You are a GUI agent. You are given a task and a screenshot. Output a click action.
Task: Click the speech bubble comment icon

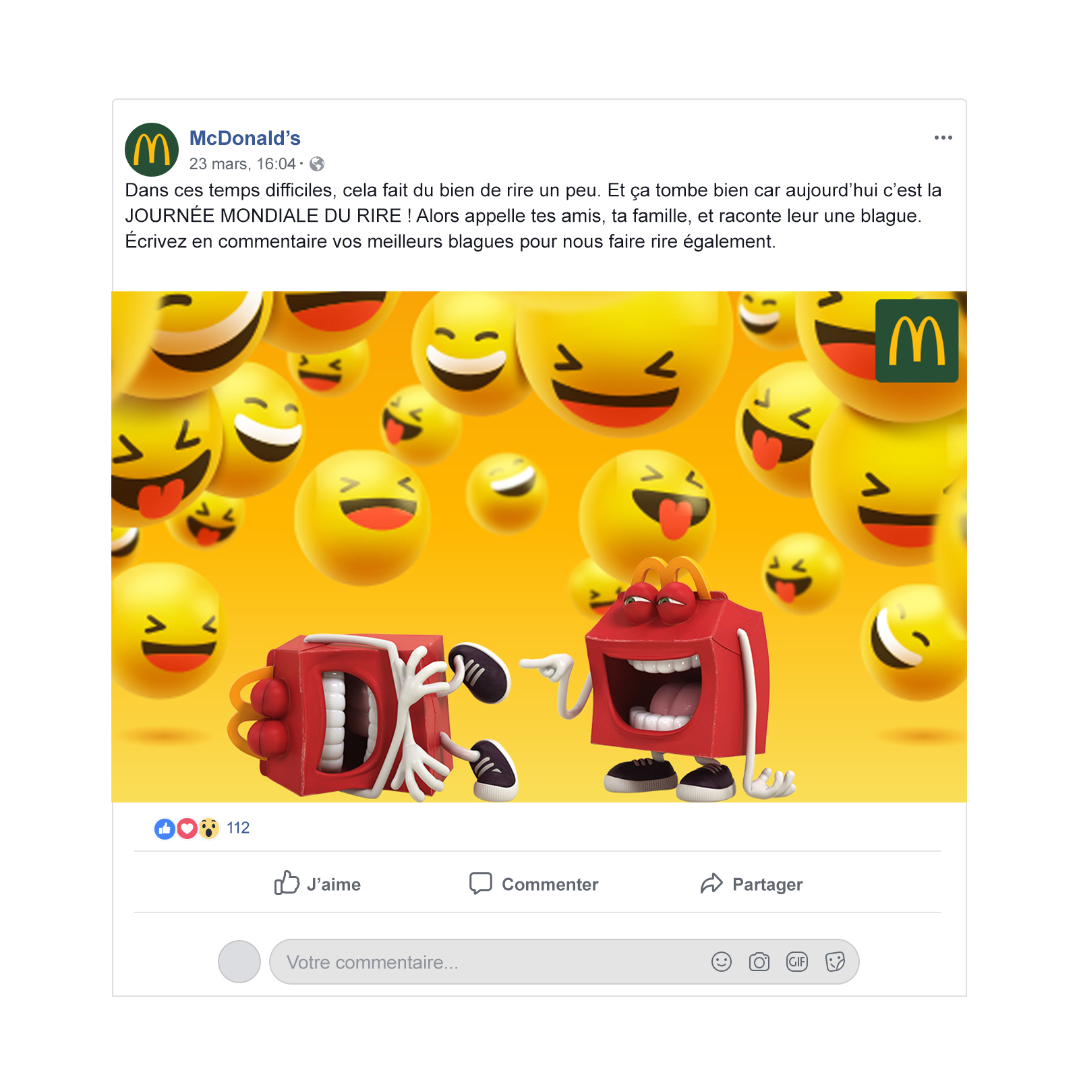481,883
